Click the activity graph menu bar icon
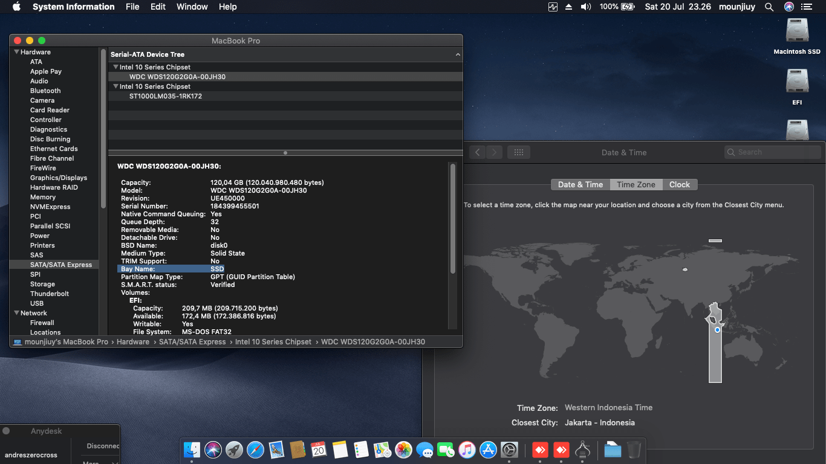 coord(553,7)
